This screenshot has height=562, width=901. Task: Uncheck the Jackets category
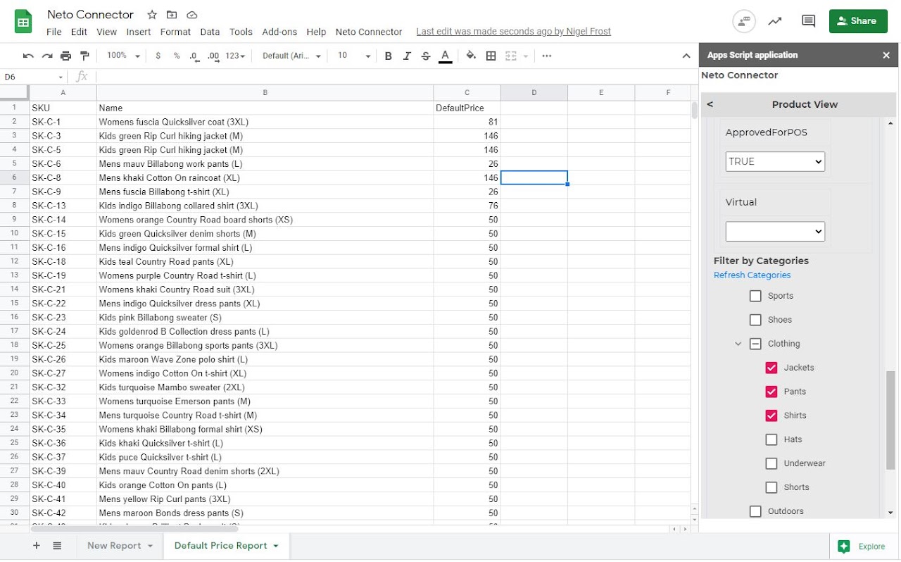[x=771, y=368]
